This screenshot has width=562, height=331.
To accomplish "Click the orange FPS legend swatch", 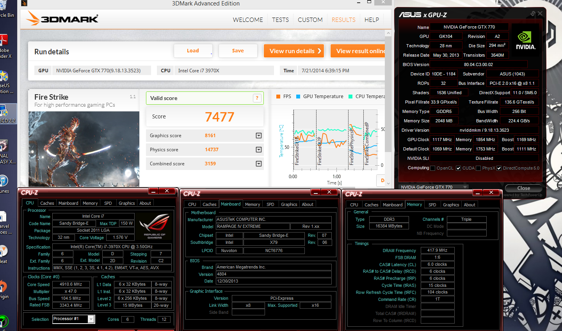I will pyautogui.click(x=278, y=97).
